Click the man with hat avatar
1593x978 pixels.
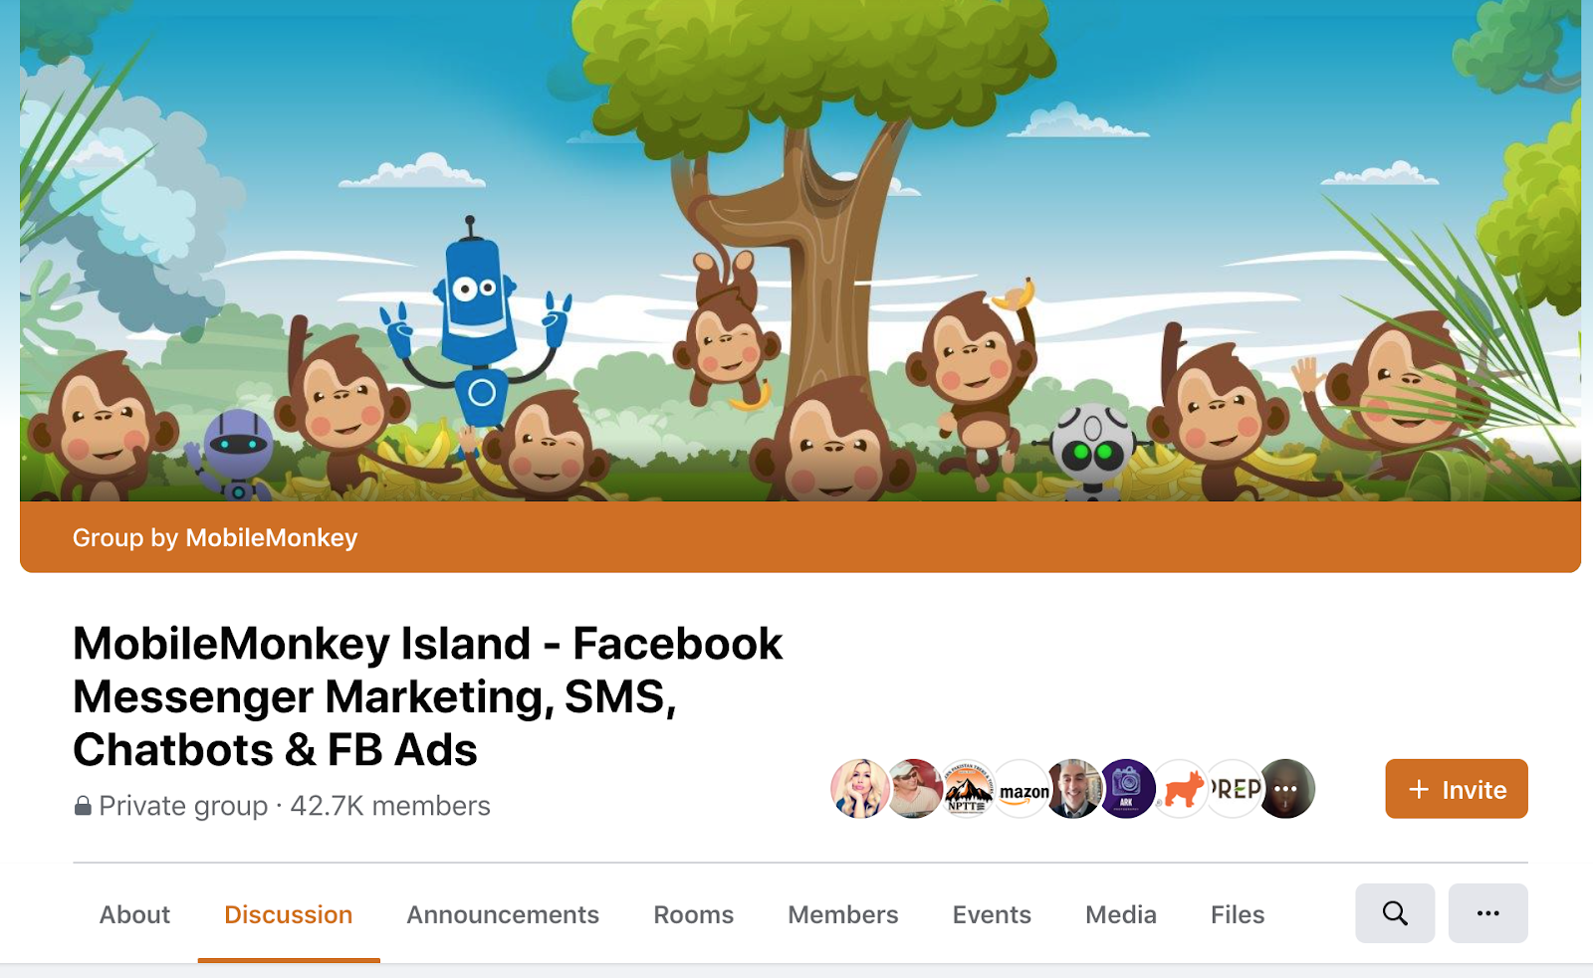click(x=914, y=789)
